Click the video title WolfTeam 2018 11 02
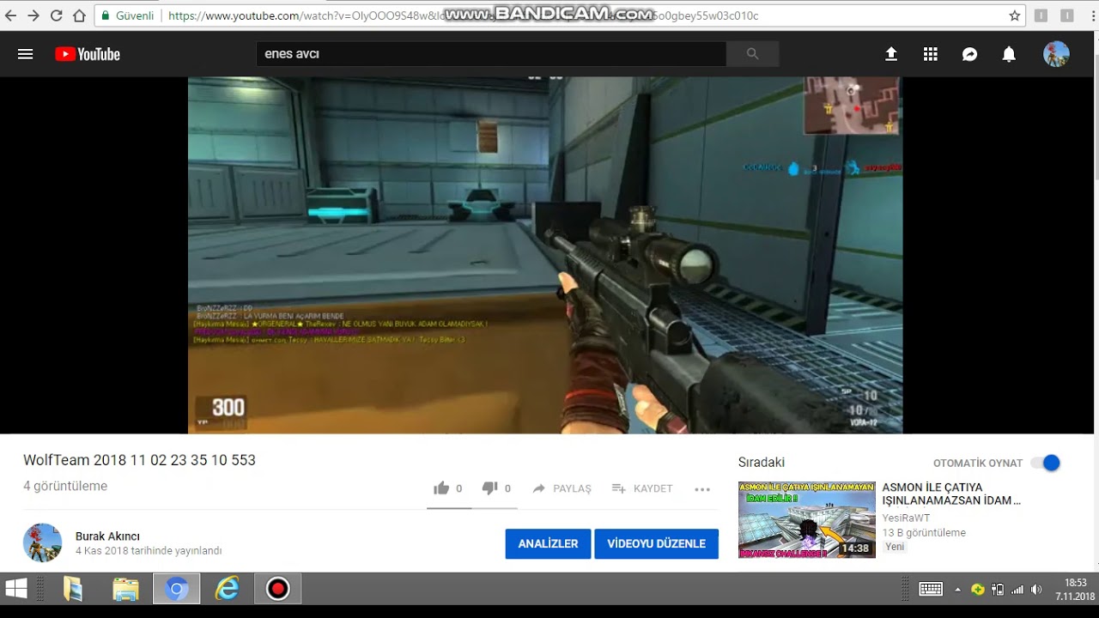The height and width of the screenshot is (618, 1099). [x=139, y=460]
